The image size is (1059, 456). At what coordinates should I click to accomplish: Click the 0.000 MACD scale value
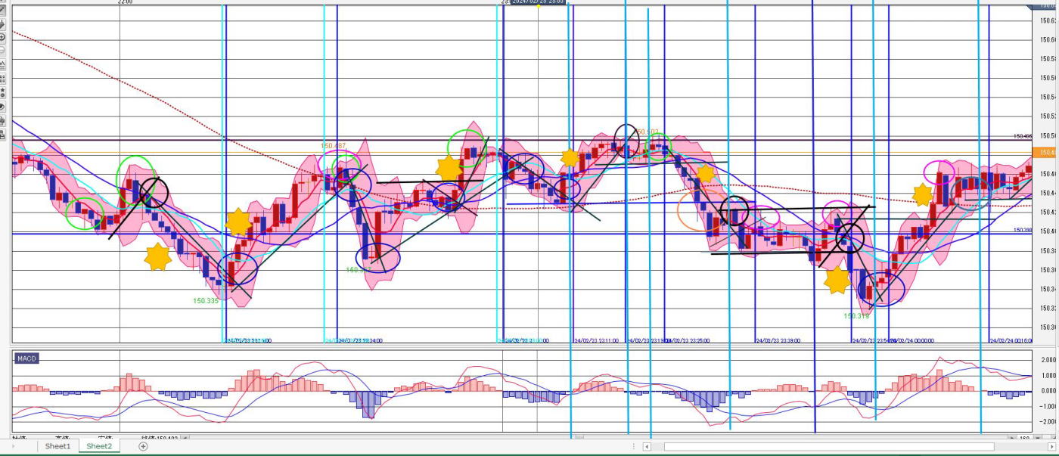[1048, 391]
